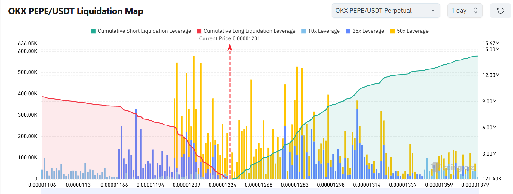
Task: Click the red current price arrow marker
Action: coord(230,47)
